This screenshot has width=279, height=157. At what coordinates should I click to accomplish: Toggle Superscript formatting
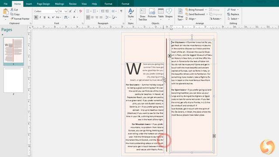pos(53,17)
